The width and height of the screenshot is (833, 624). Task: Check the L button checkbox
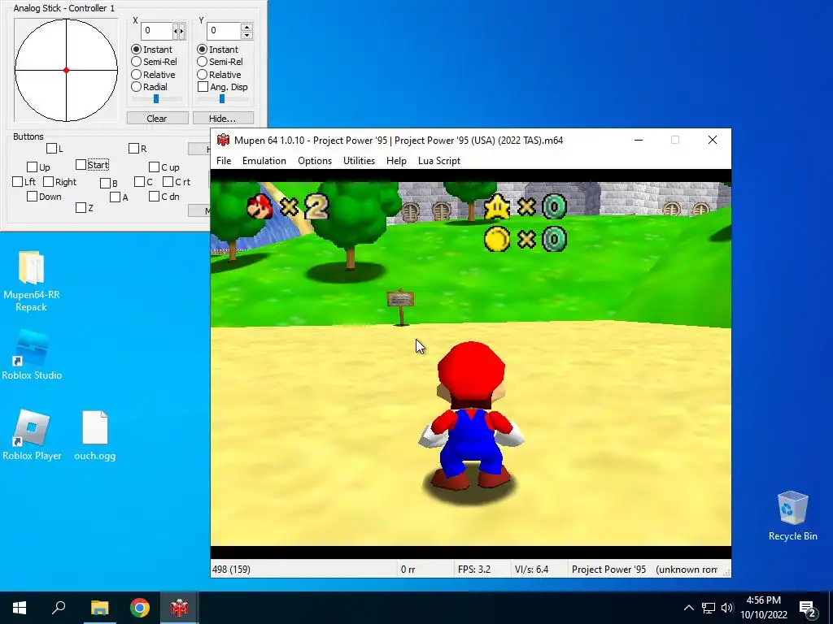point(51,148)
